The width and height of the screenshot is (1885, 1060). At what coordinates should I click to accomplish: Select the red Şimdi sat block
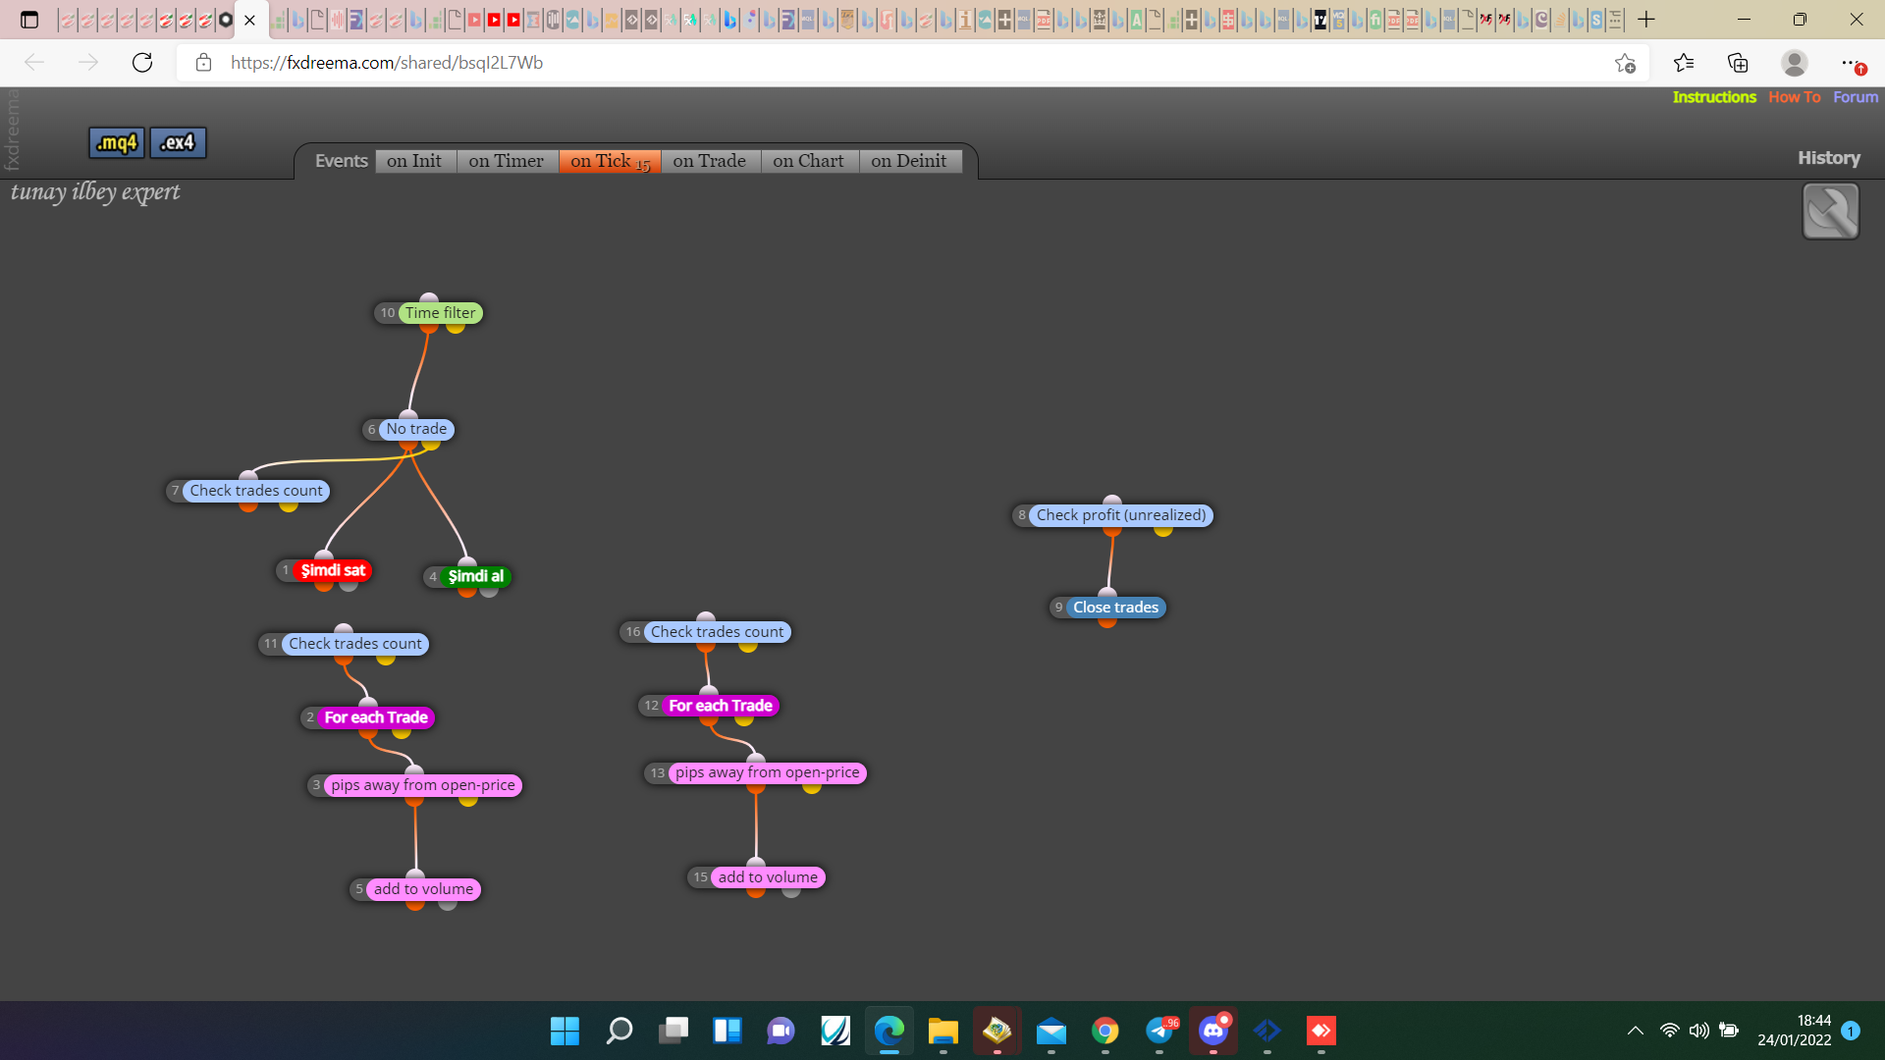point(333,570)
